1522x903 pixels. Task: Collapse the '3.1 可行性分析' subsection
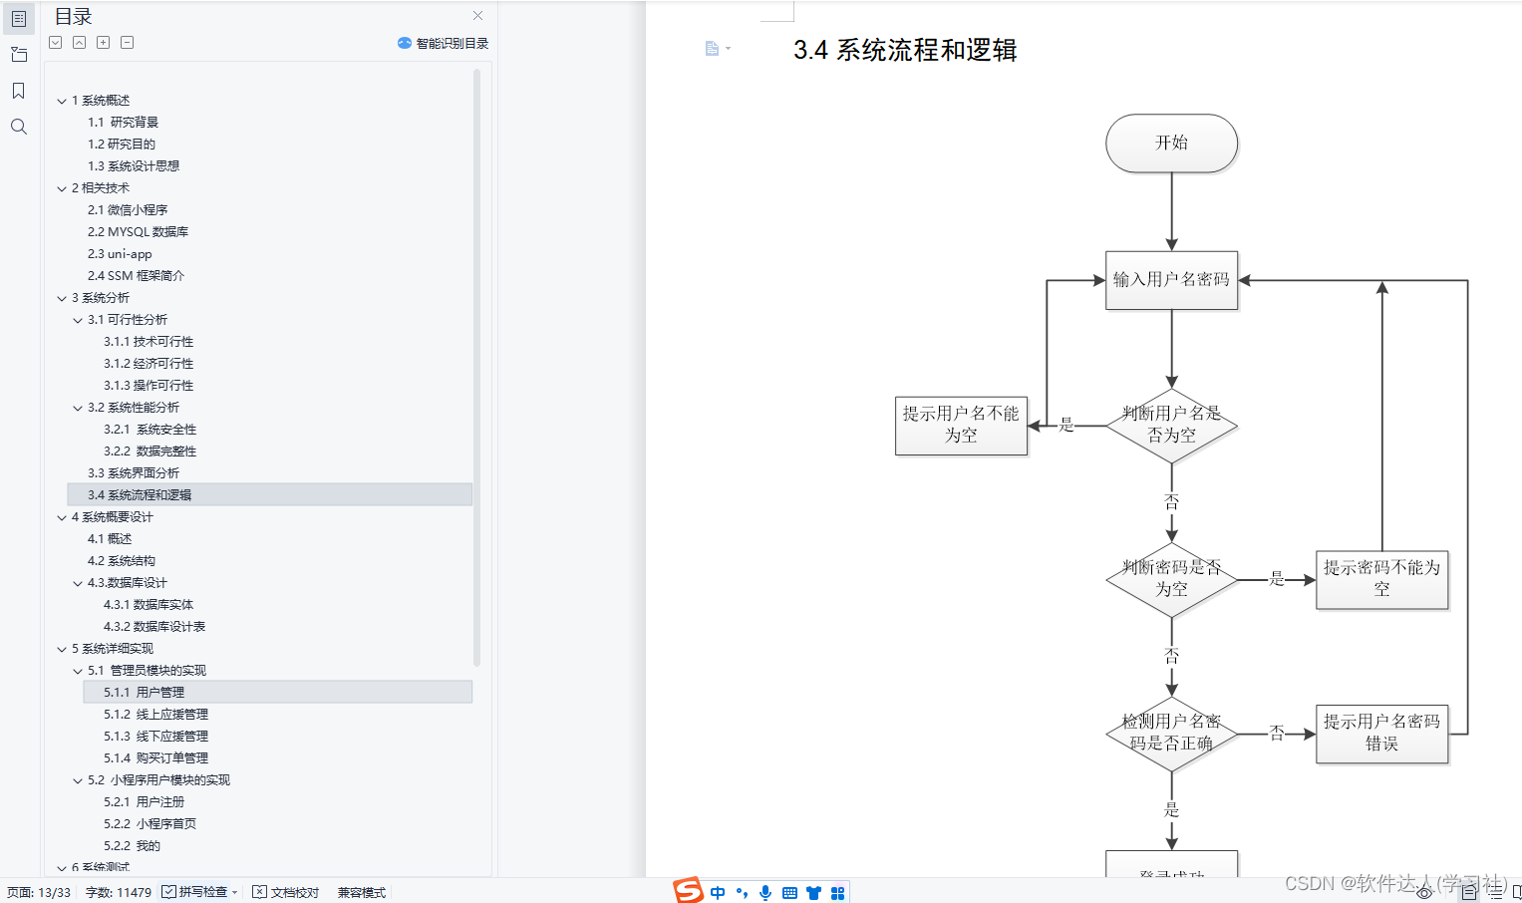click(78, 320)
